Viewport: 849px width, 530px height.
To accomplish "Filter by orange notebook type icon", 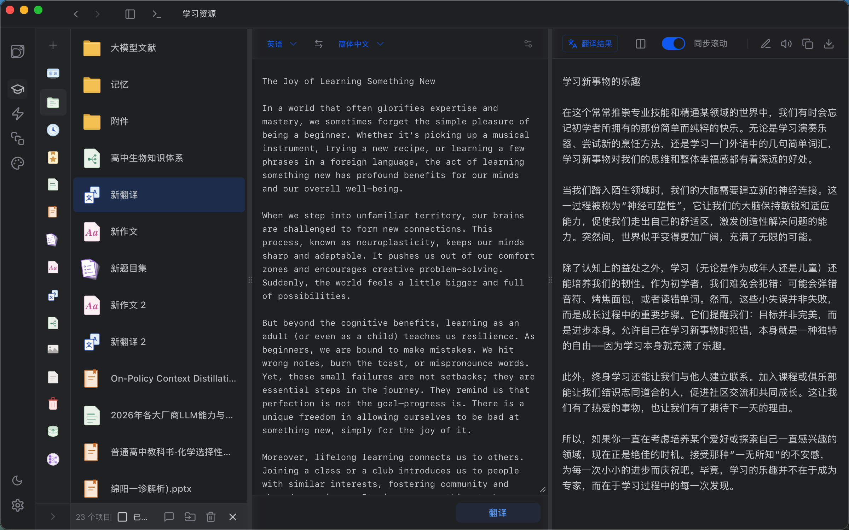I will (x=53, y=212).
